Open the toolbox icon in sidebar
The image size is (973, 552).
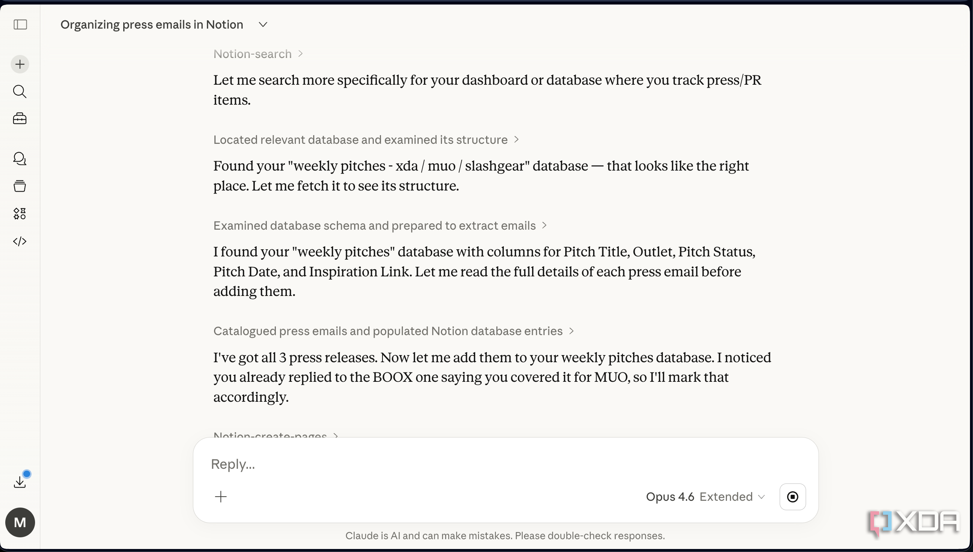20,119
